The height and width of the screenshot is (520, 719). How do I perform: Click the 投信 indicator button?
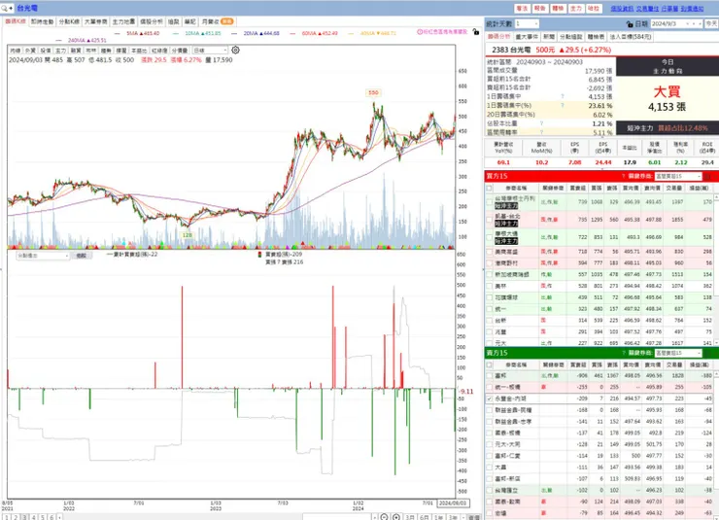(x=46, y=51)
